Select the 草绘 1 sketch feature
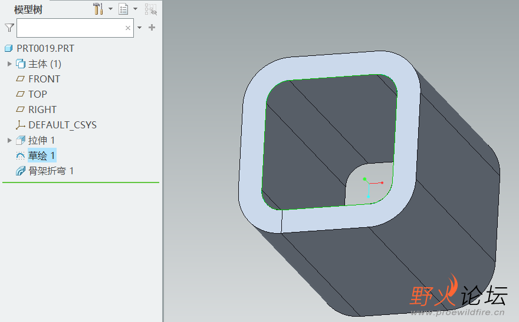This screenshot has height=322, width=519. (41, 155)
